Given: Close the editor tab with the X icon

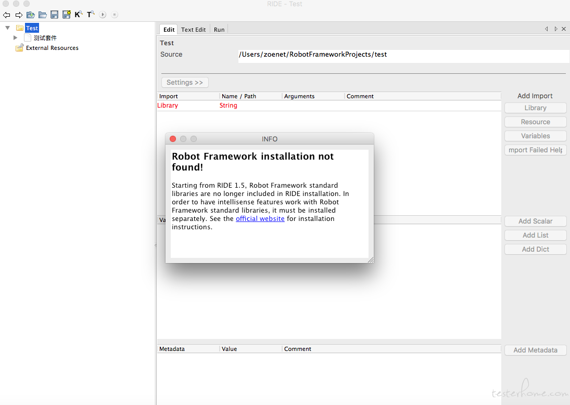Looking at the screenshot, I should tap(564, 29).
